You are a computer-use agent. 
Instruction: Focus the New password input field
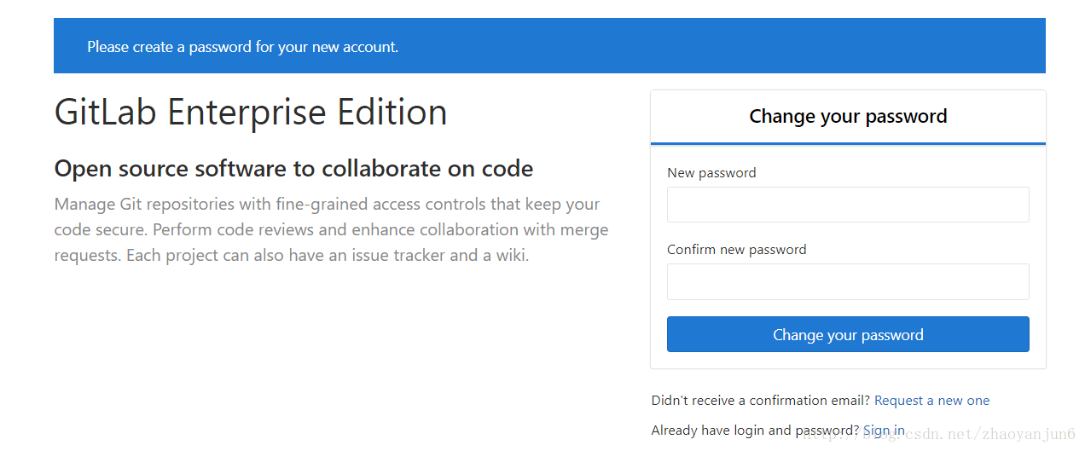[x=848, y=205]
